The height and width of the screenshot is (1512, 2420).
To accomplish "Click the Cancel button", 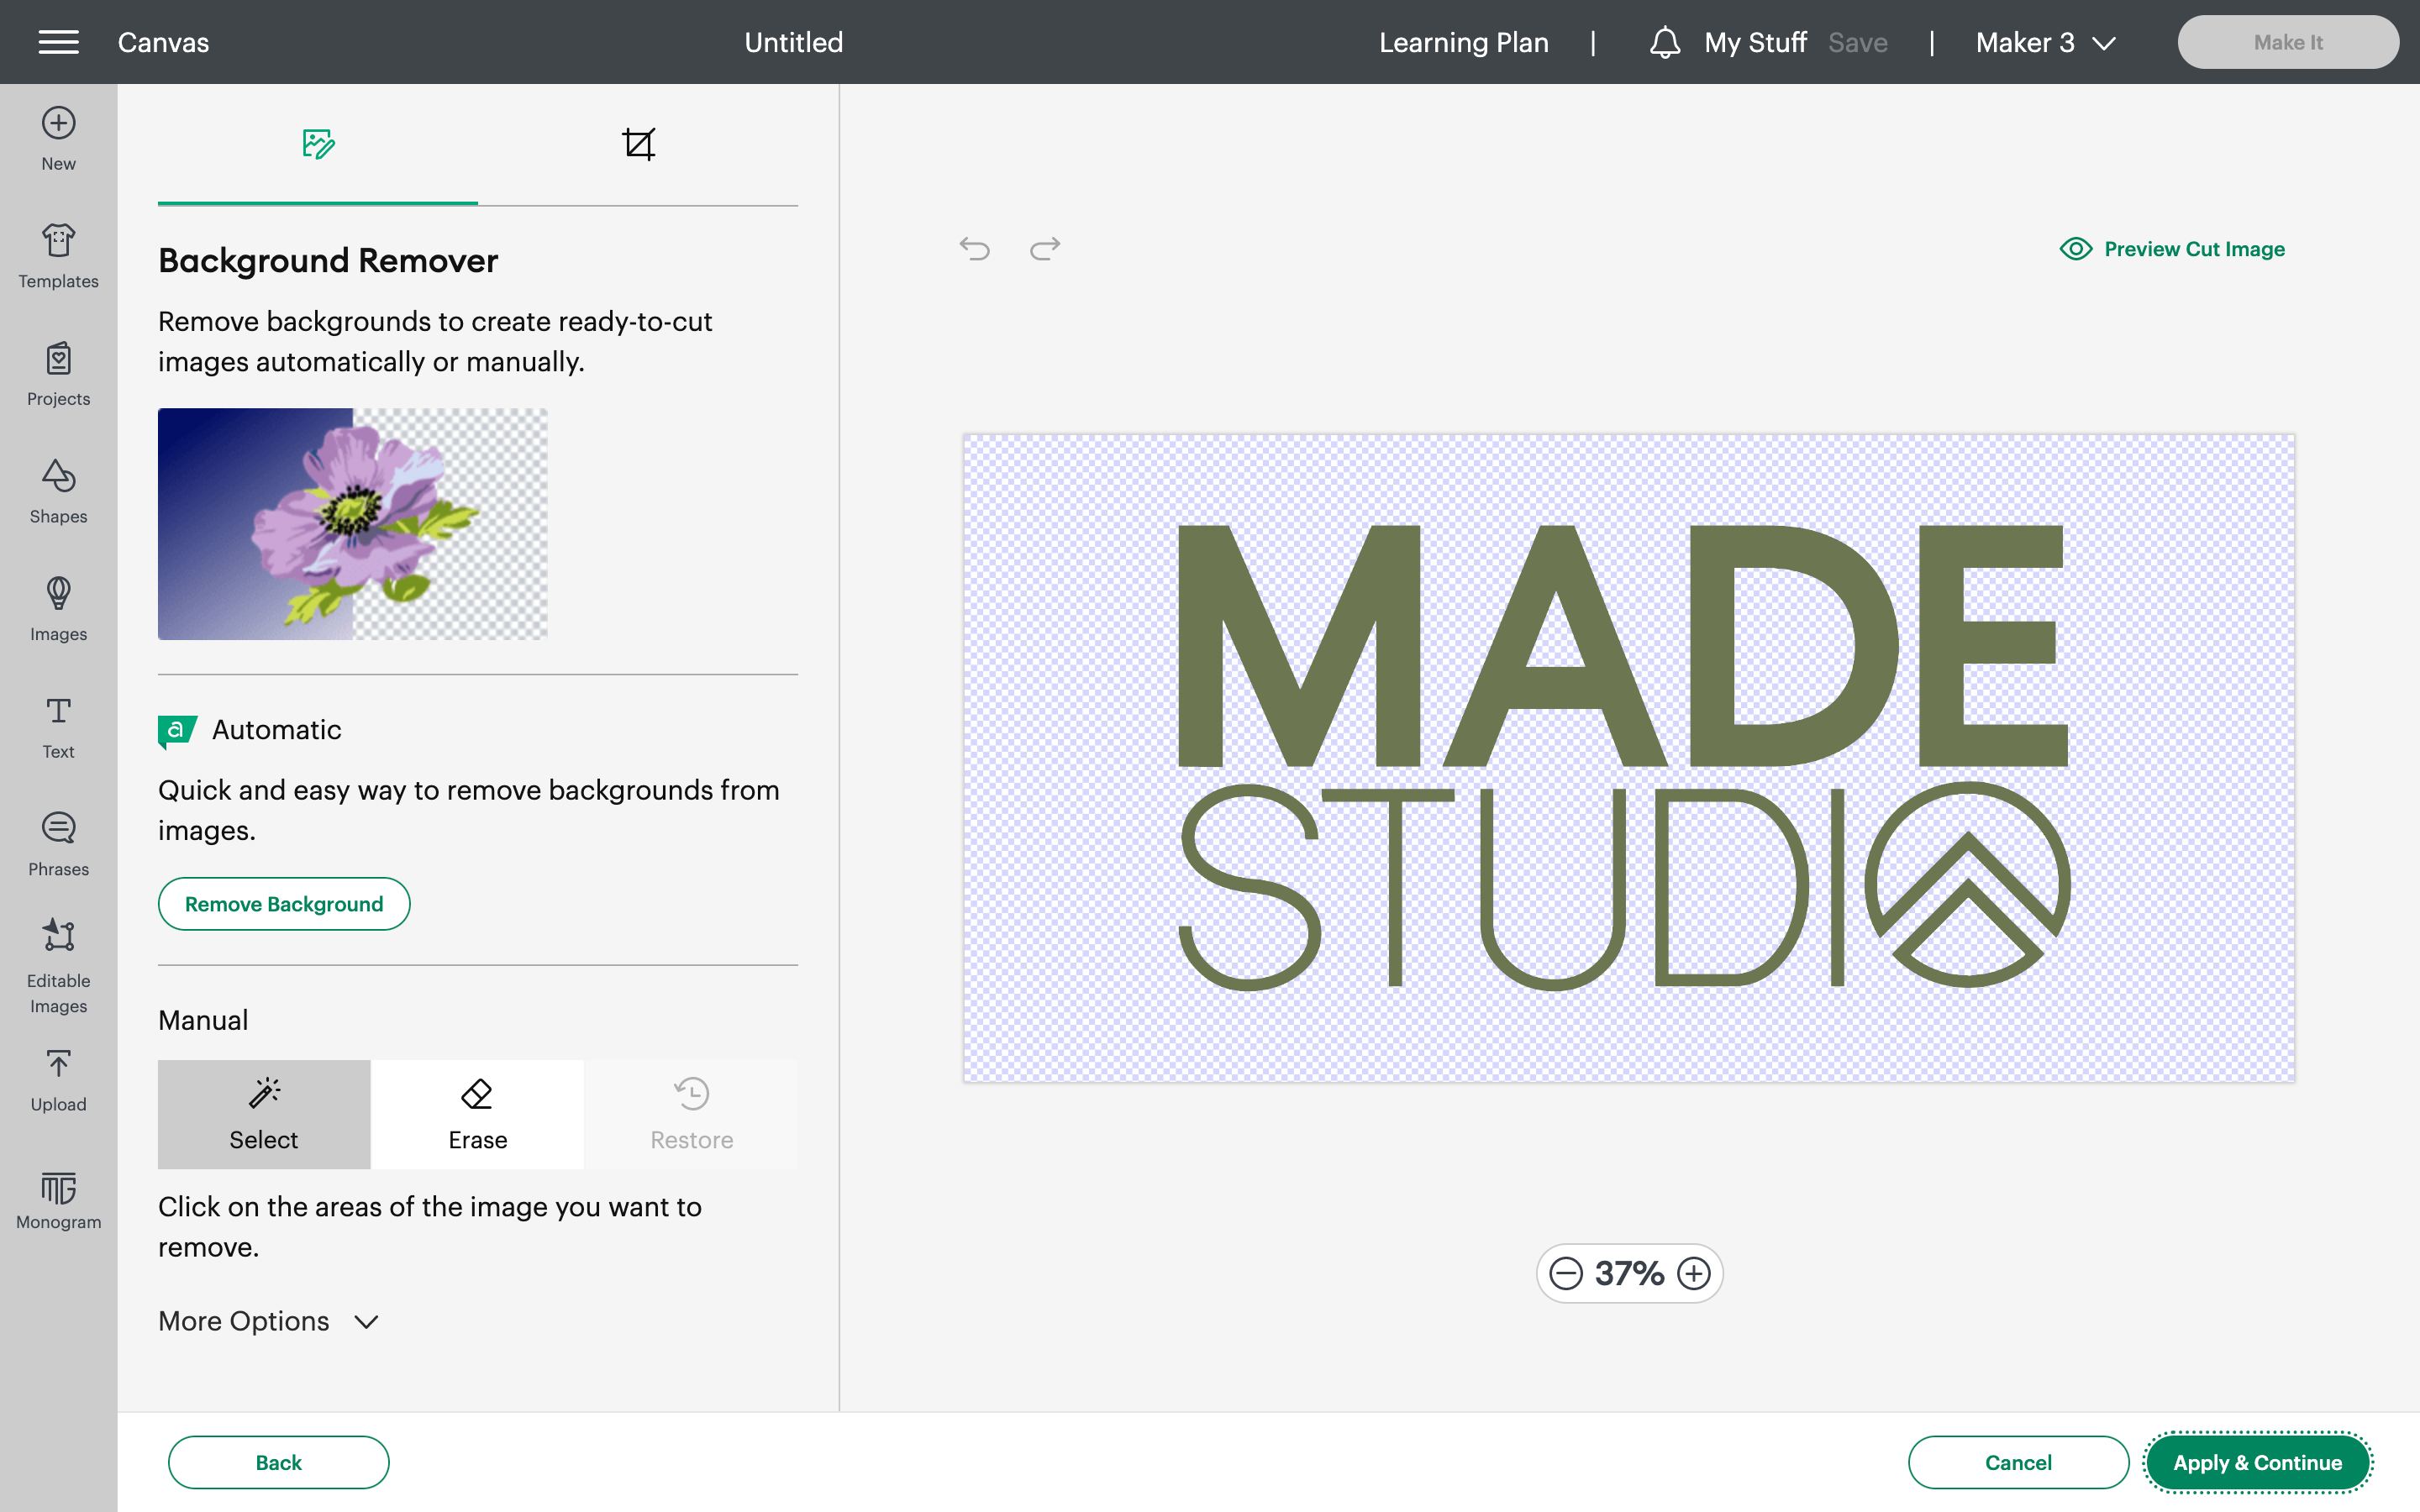I will click(x=2019, y=1463).
